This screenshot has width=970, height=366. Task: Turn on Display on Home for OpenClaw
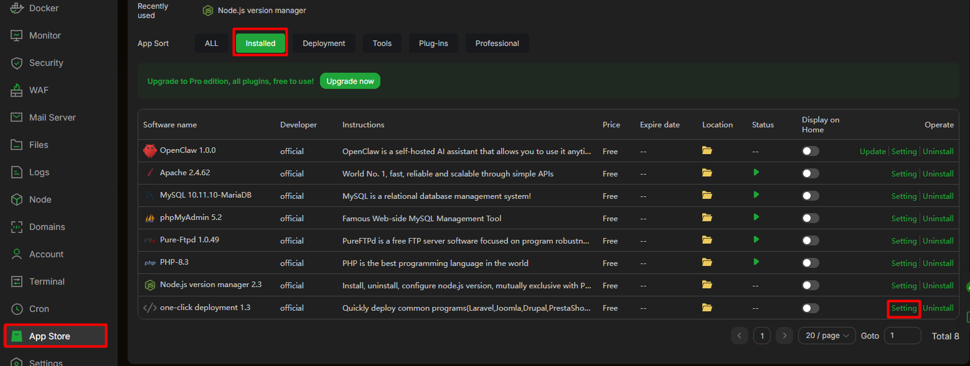point(810,151)
